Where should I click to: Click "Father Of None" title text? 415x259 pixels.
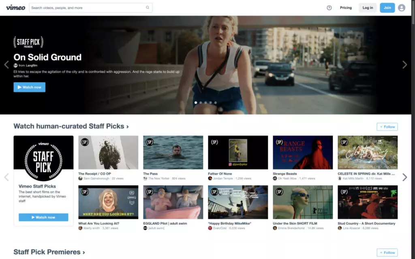pyautogui.click(x=220, y=174)
